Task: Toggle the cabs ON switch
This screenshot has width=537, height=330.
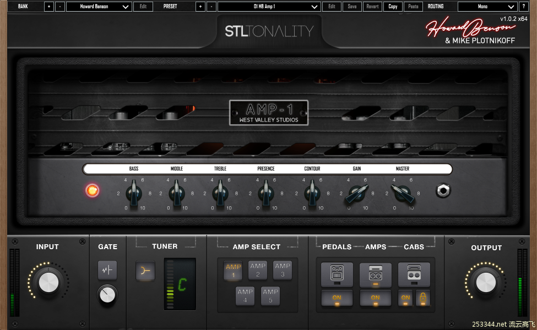Action: pos(405,298)
